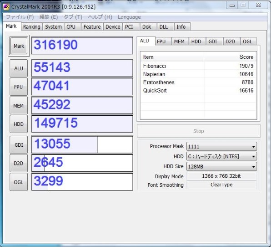
Task: Run the OGL benchmark button
Action: point(19,182)
